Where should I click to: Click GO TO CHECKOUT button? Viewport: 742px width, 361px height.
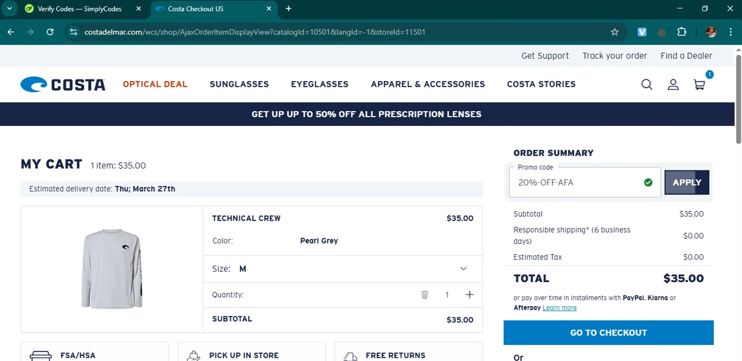coord(608,333)
